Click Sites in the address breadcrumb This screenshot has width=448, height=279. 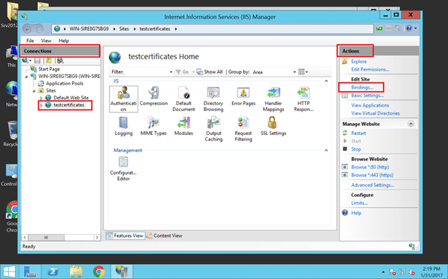pyautogui.click(x=124, y=28)
